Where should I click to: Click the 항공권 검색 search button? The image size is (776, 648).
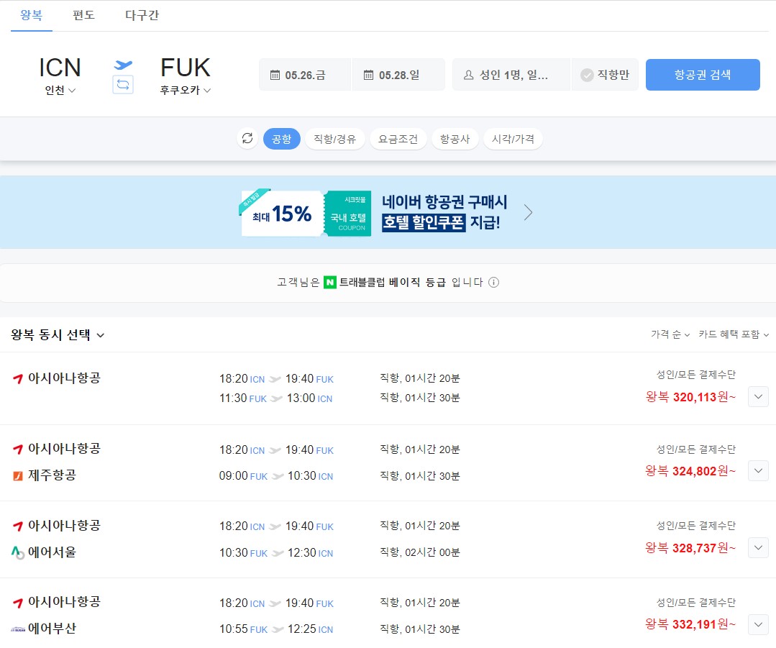pos(703,75)
